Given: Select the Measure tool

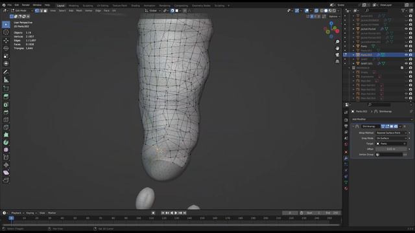Looking at the screenshot, I should click(6, 80).
